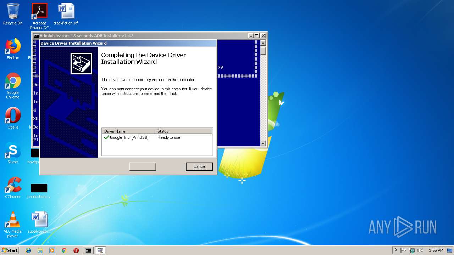
Task: Select the productions desktop file icon
Action: pos(39,191)
